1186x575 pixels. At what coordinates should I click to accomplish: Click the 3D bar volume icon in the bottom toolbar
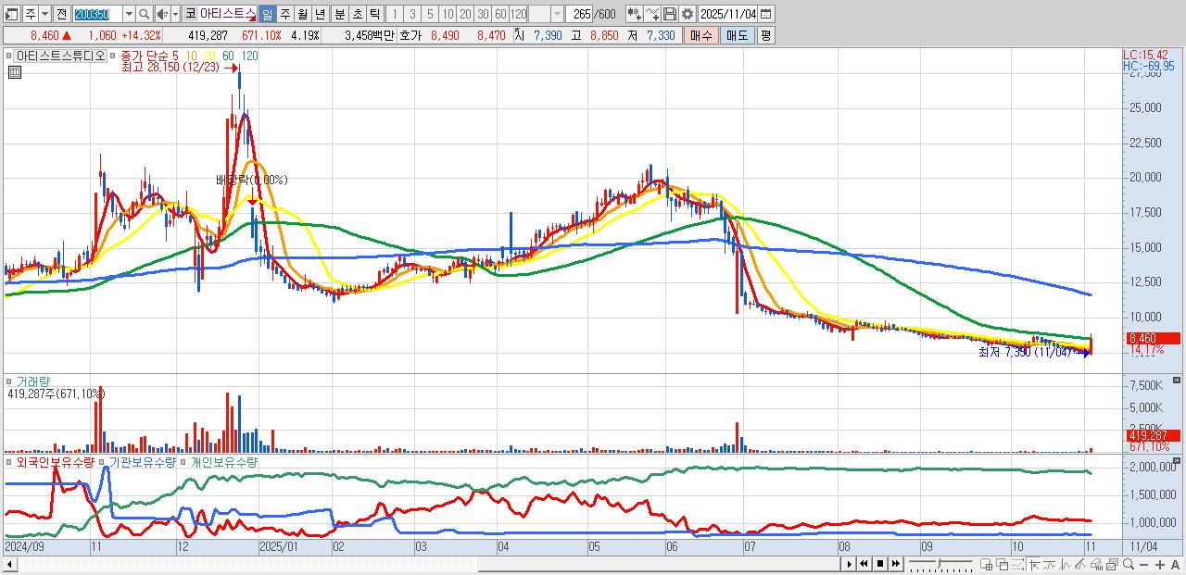pyautogui.click(x=1096, y=564)
